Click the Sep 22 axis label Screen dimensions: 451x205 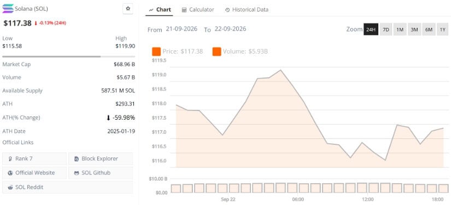(229, 200)
